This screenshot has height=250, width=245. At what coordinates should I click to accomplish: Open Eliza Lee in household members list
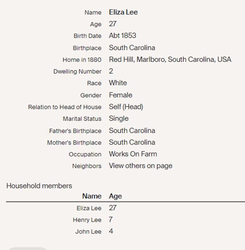tap(89, 208)
